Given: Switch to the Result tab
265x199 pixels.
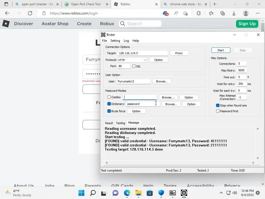Looking at the screenshot, I should coord(109,123).
